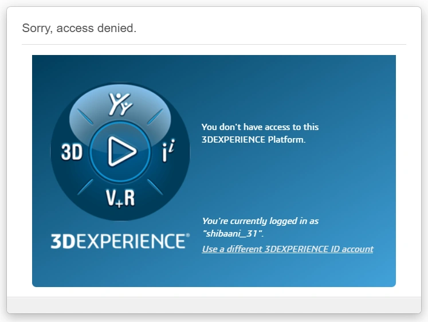Image resolution: width=428 pixels, height=322 pixels.
Task: Select the information 'i' quadrant of the compass
Action: pyautogui.click(x=168, y=151)
